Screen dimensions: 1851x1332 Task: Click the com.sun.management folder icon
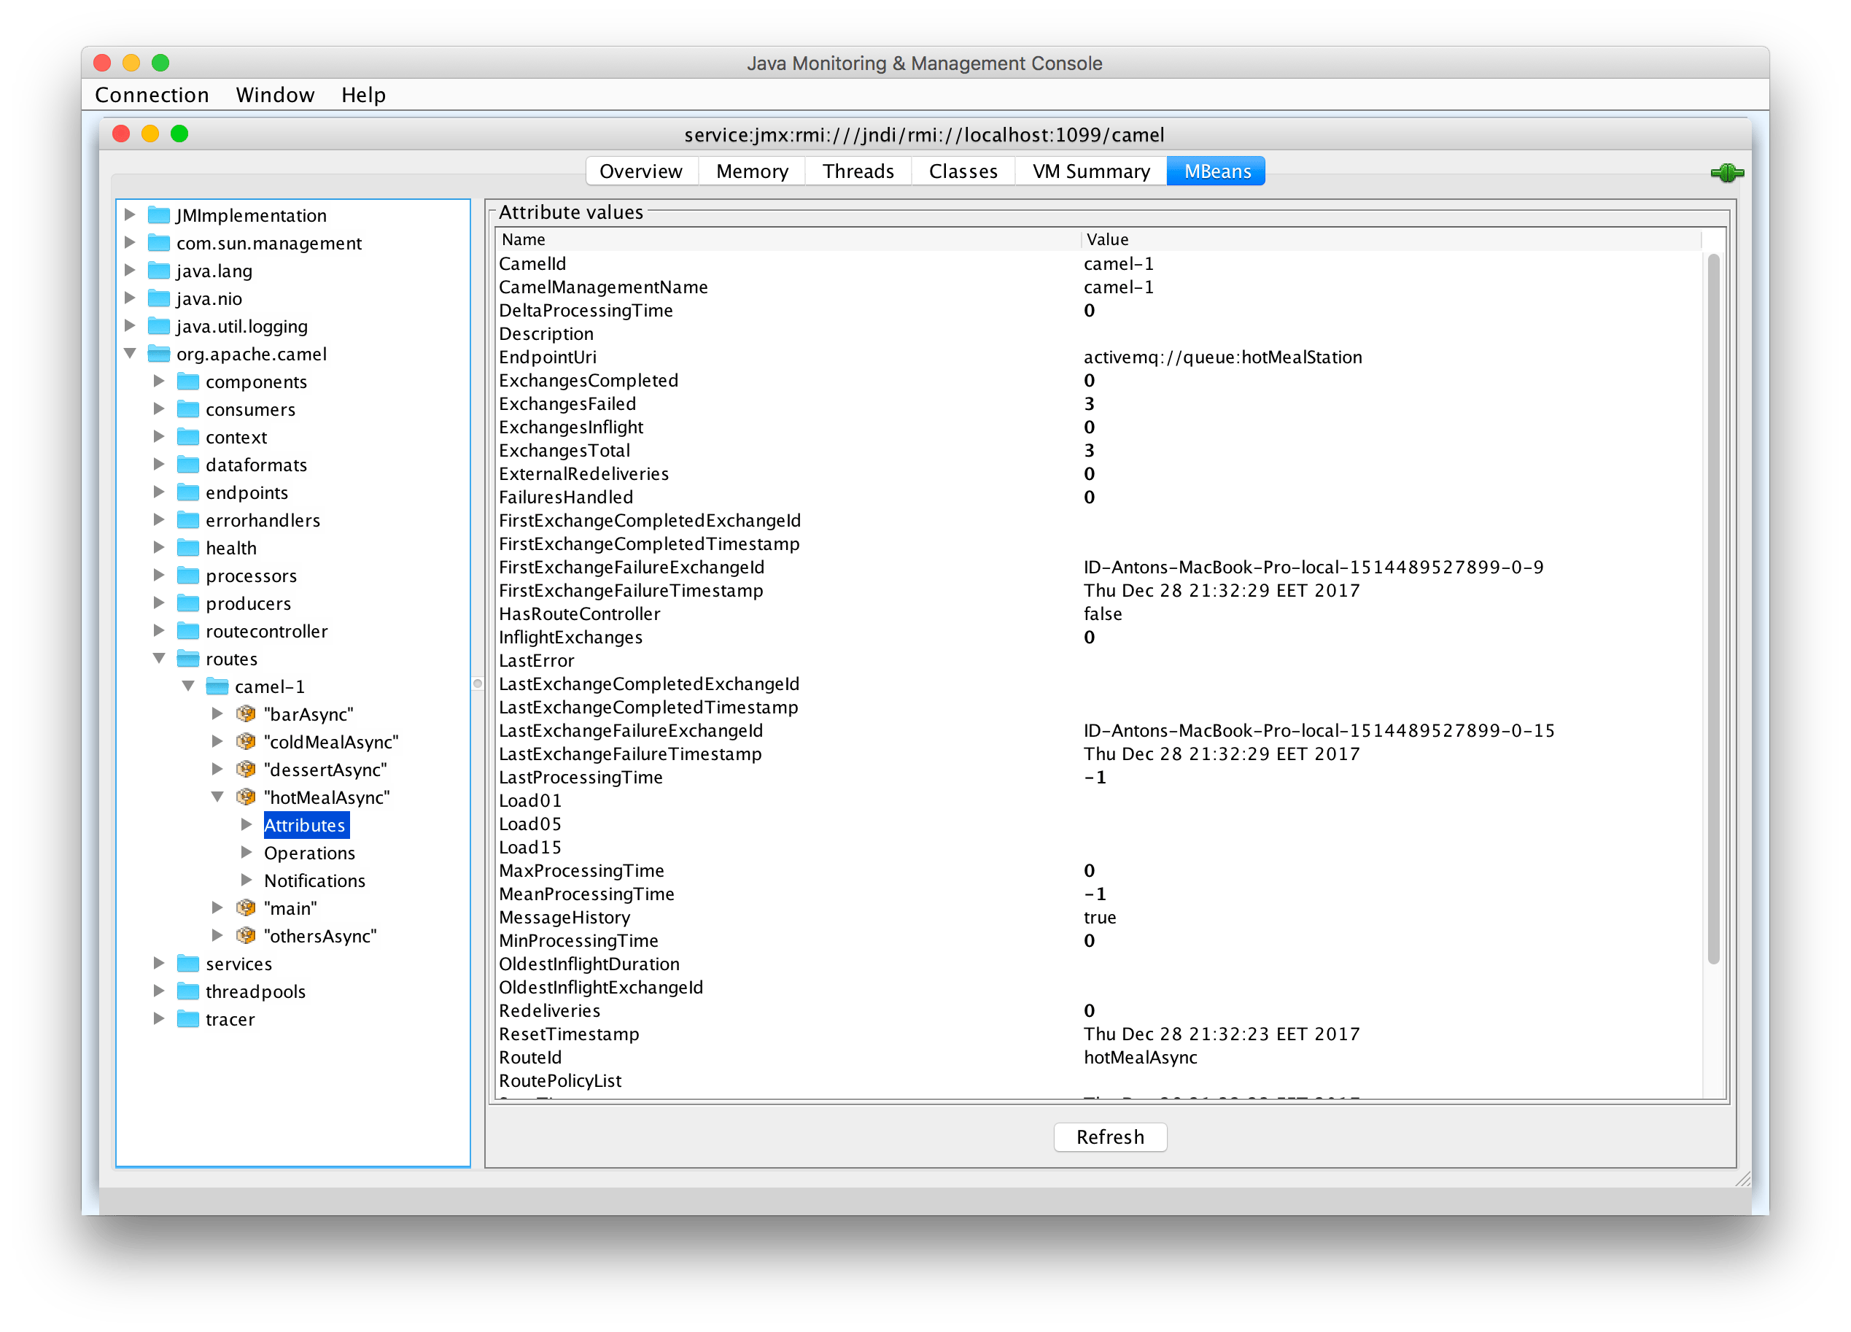(x=158, y=243)
